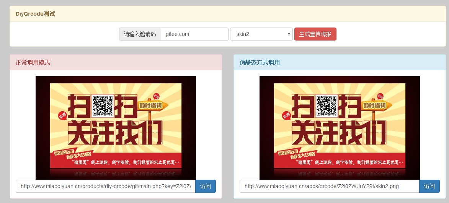Click the 伪静态方式调用 panel heading
The height and width of the screenshot is (203, 449).
click(340, 62)
